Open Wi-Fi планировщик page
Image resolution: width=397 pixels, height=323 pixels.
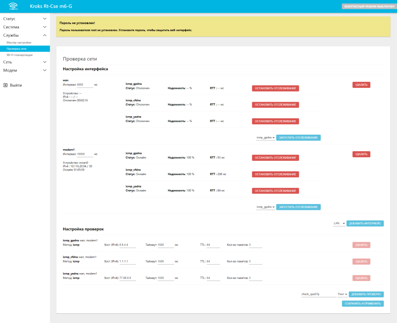point(19,55)
